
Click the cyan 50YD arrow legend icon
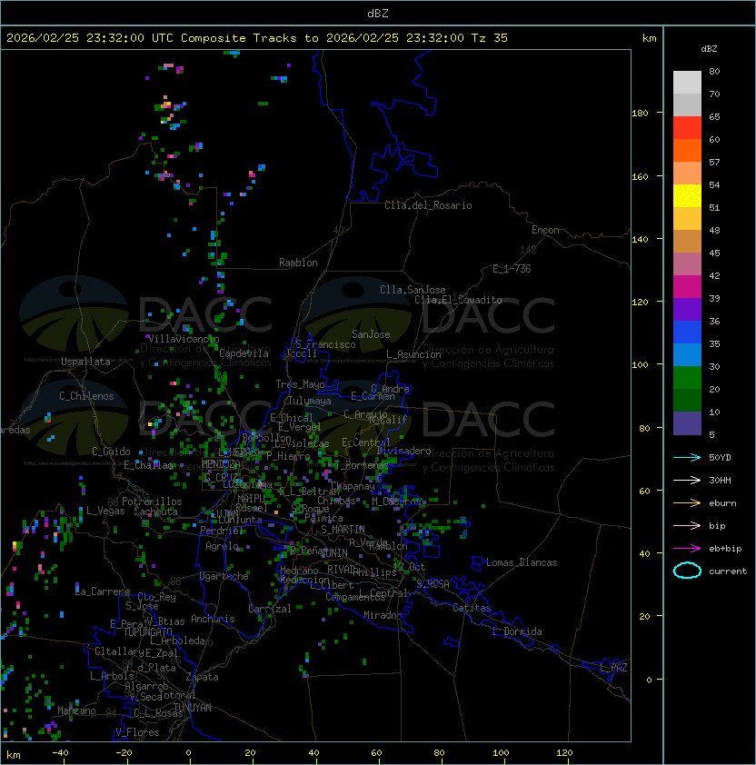[687, 458]
